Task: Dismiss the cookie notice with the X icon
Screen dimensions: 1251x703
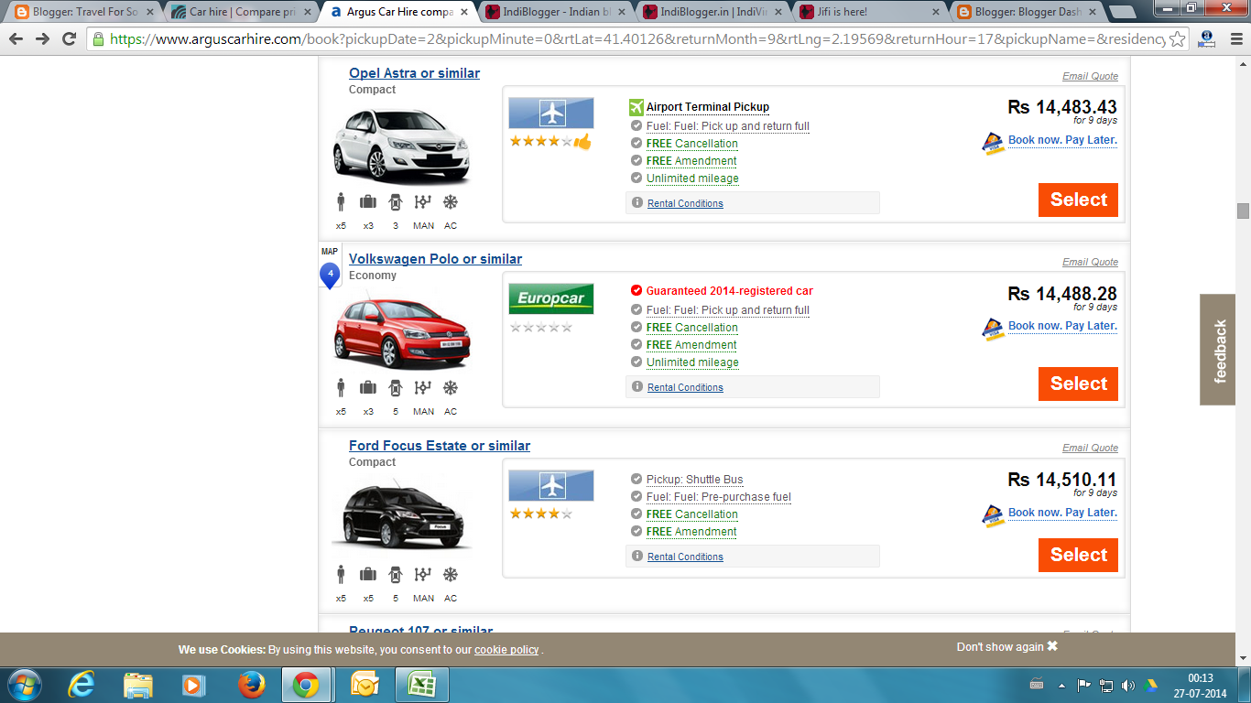Action: [1052, 646]
